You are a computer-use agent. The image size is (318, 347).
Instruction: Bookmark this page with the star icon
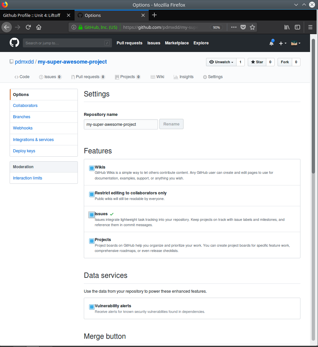coord(252,27)
